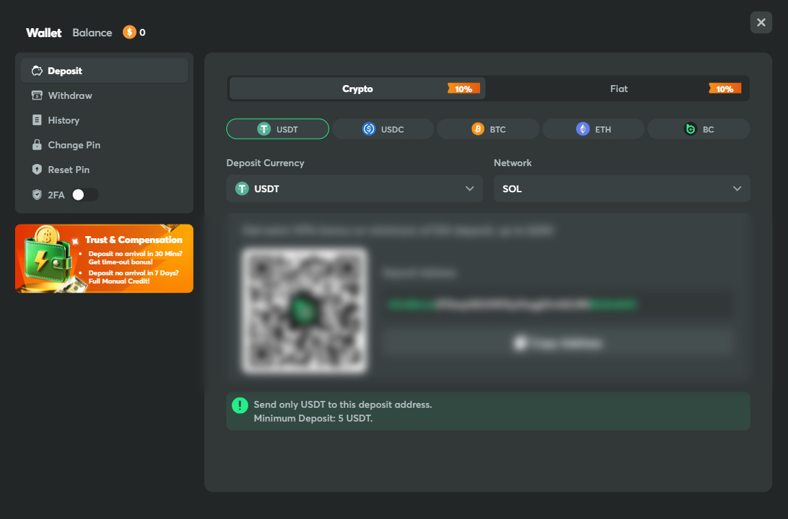Image resolution: width=788 pixels, height=519 pixels.
Task: Open the Withdraw menu item
Action: point(70,95)
